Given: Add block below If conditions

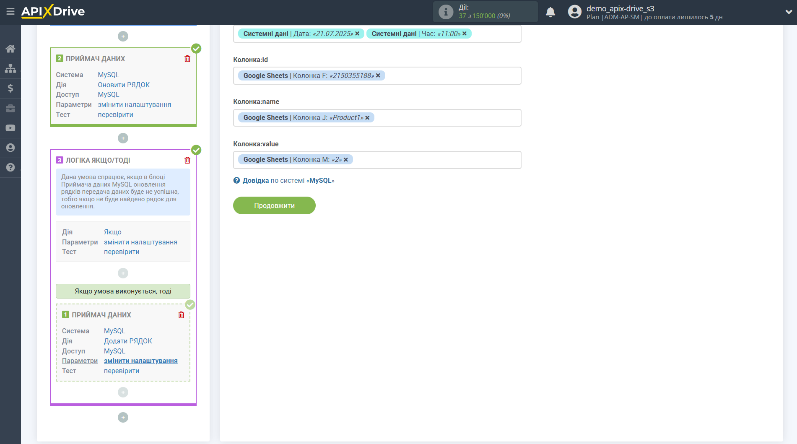Looking at the screenshot, I should (x=123, y=273).
